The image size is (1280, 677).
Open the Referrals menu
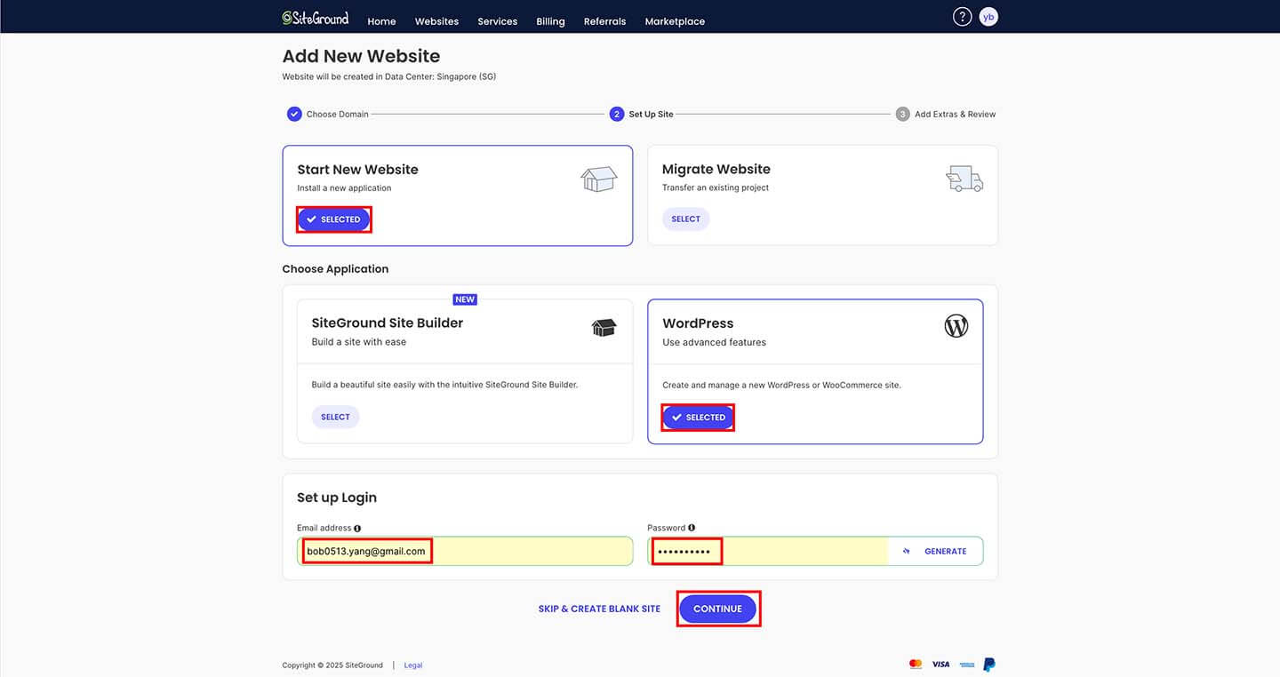pos(604,21)
